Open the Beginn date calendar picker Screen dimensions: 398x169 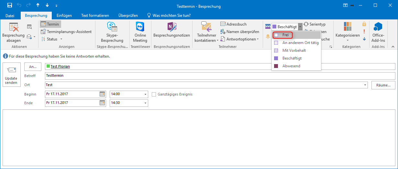(x=103, y=94)
